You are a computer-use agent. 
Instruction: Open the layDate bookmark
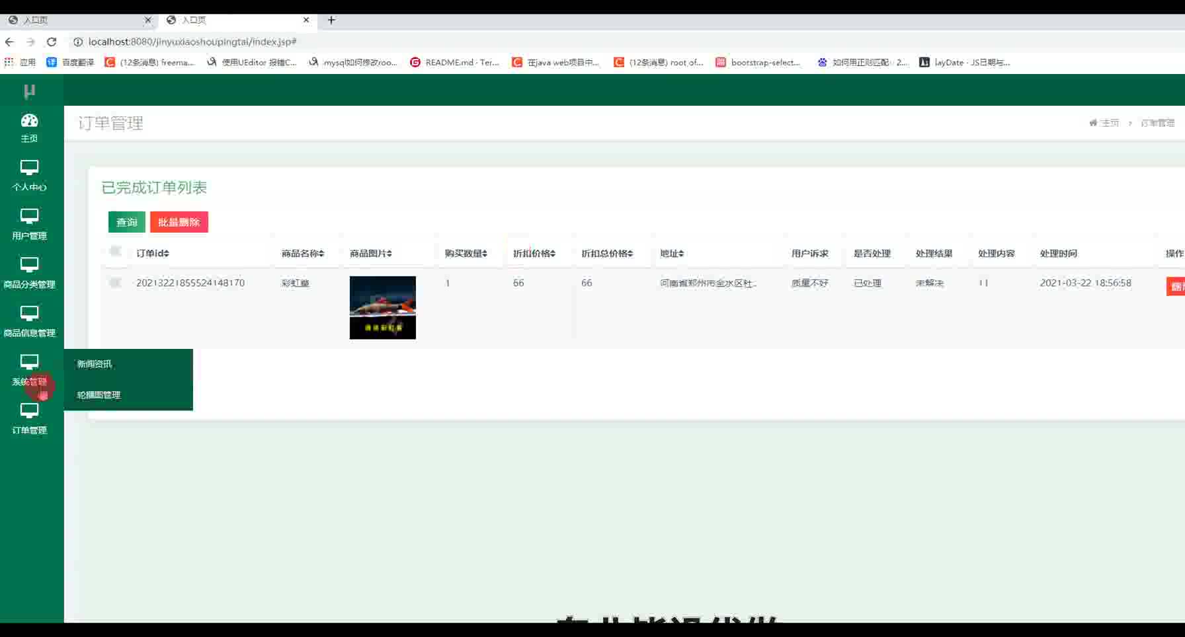point(965,62)
